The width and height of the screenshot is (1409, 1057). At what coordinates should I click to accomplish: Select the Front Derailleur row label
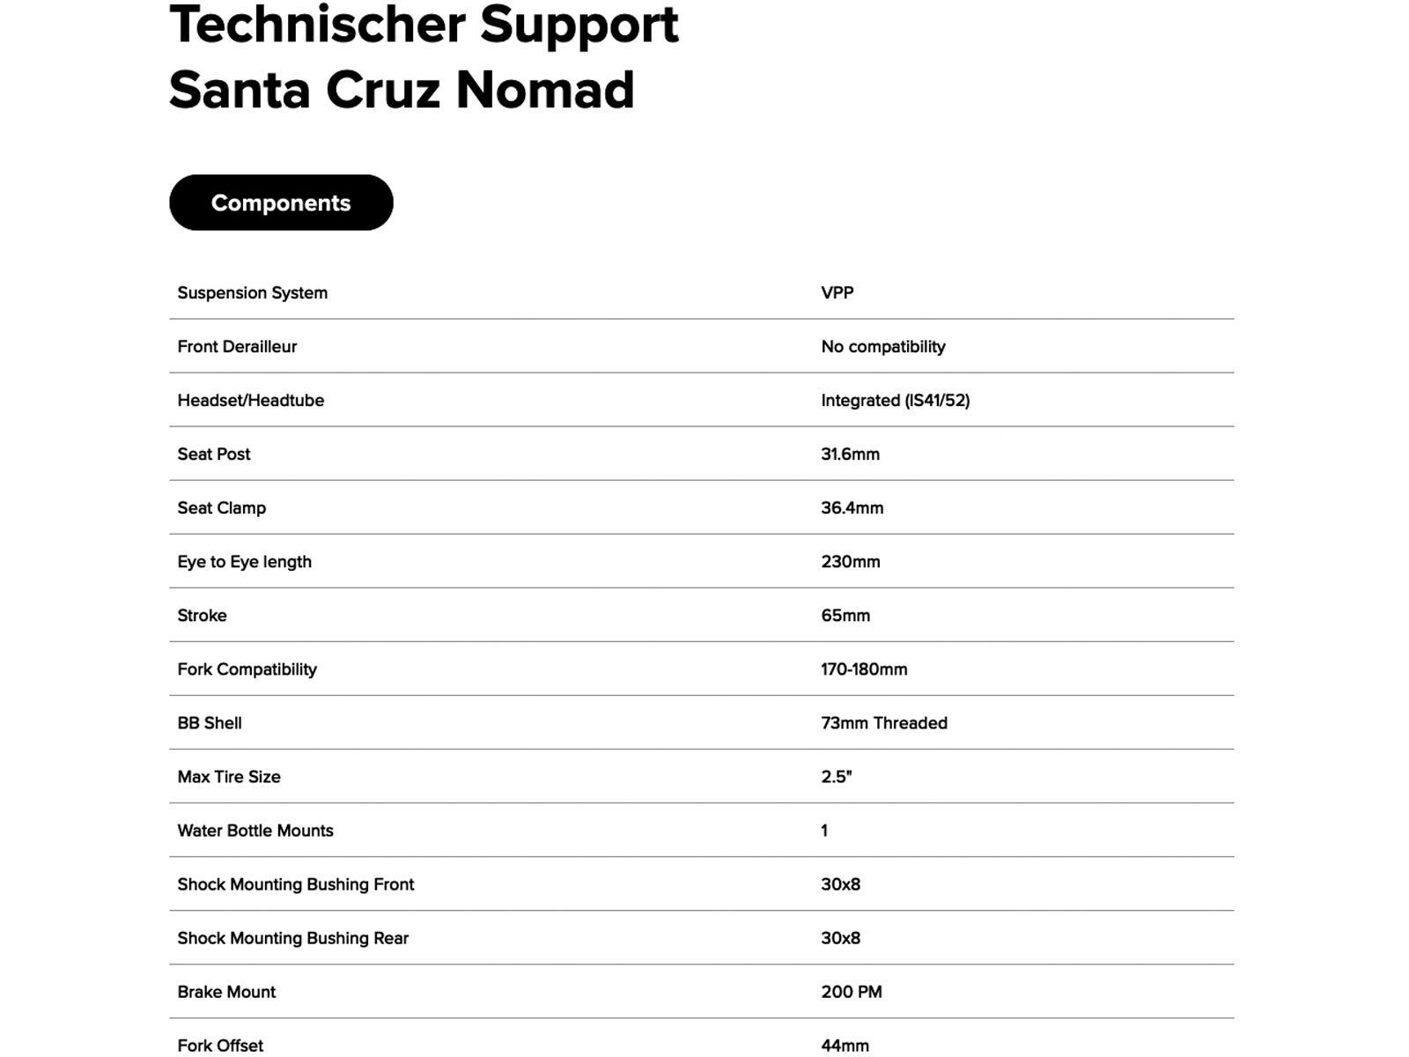[237, 346]
